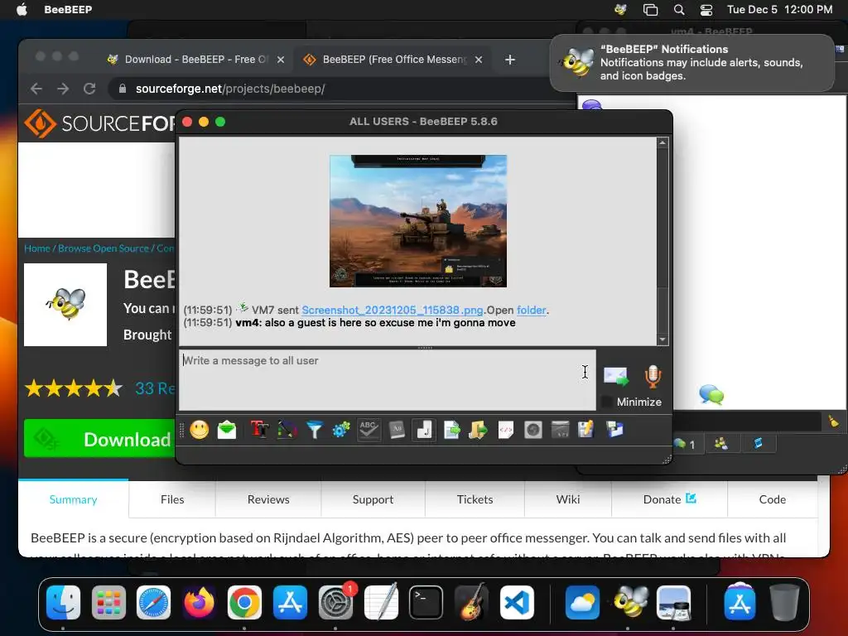
Task: Click the broom clear icon in vm4 window
Action: point(833,421)
